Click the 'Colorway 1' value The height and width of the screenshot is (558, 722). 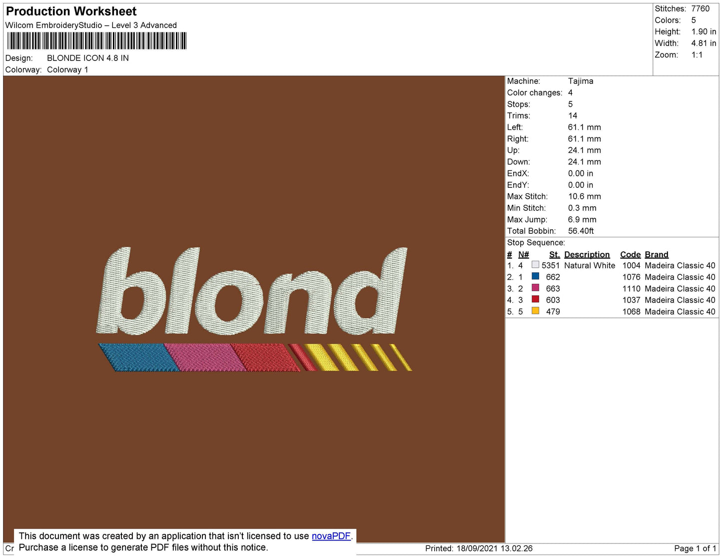click(67, 70)
